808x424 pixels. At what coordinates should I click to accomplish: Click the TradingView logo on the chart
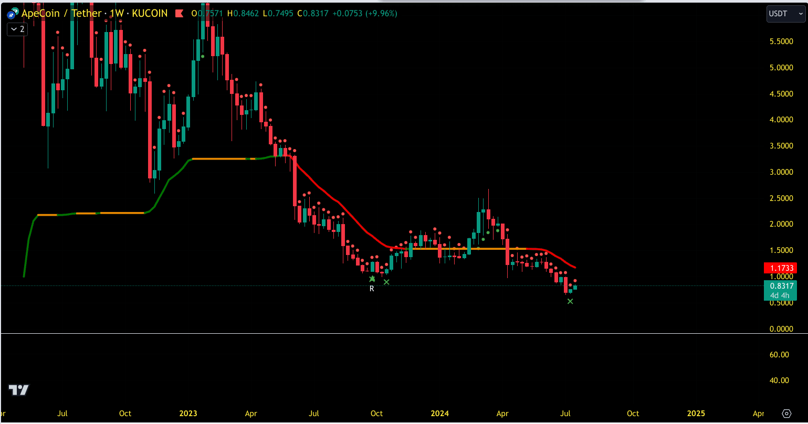[x=19, y=390]
